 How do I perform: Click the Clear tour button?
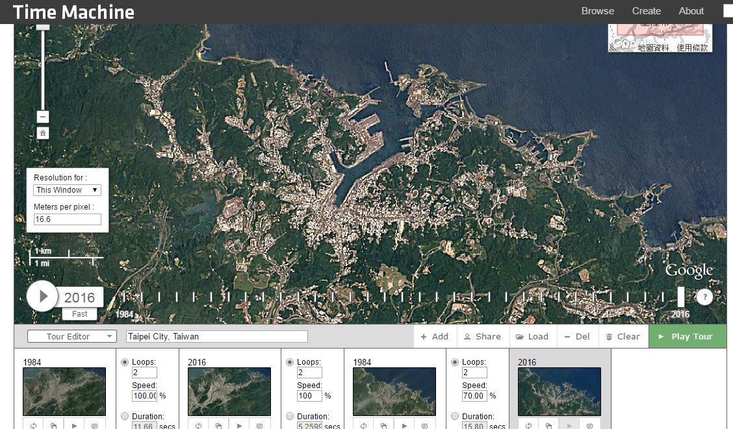[x=623, y=336]
